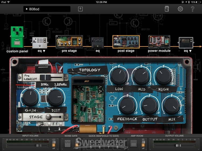Set STAGE switch to position 2

tap(60, 117)
